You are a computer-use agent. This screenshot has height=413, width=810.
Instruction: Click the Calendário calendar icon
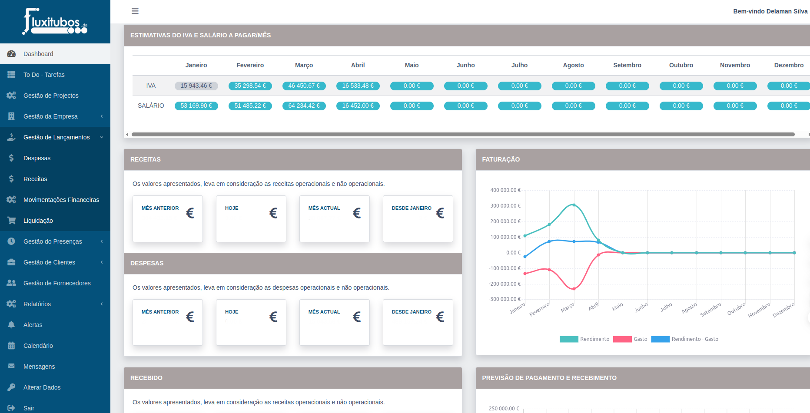click(11, 346)
